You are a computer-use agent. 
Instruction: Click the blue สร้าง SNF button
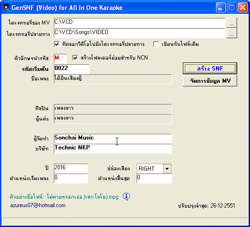210,69
